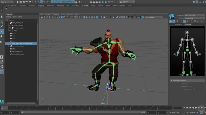
Task: Click the orange character icon in HumanIK toolbar
Action: [202, 21]
